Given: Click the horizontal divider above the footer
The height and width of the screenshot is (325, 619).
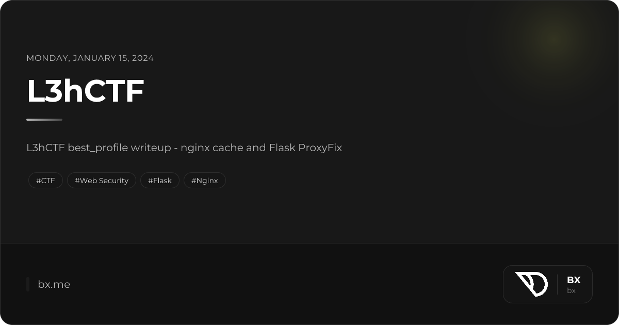Looking at the screenshot, I should (309, 243).
